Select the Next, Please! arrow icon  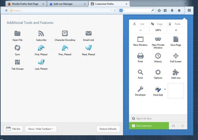[x=88, y=48]
